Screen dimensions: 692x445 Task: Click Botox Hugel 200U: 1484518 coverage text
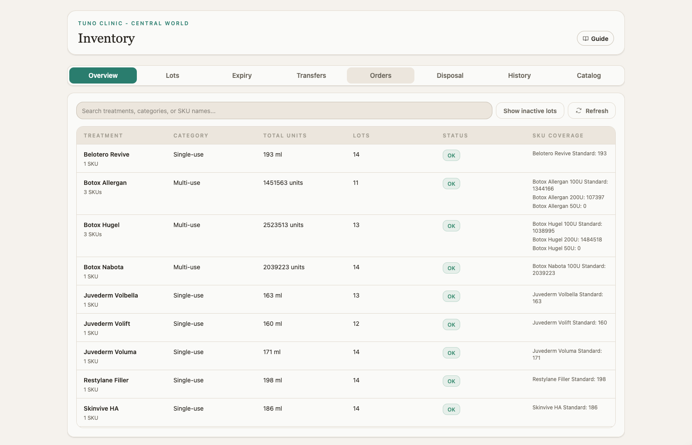click(x=567, y=240)
